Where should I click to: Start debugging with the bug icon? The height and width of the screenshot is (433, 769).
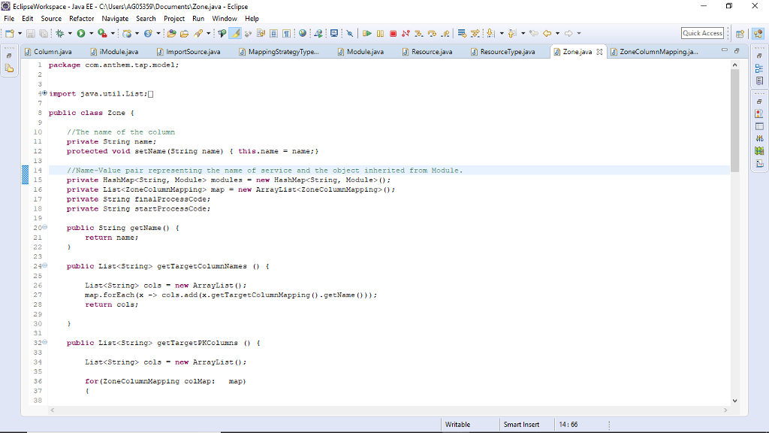pyautogui.click(x=60, y=33)
